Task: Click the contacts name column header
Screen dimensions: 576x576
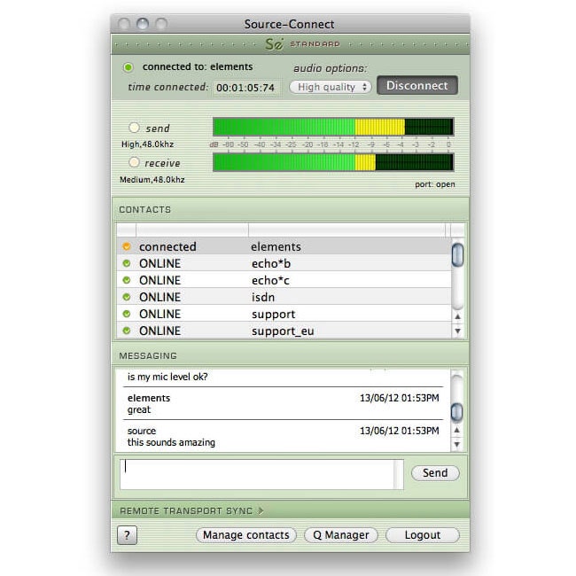Action: tap(346, 230)
